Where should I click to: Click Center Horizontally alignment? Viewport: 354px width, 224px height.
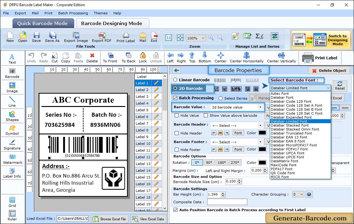click(246, 58)
